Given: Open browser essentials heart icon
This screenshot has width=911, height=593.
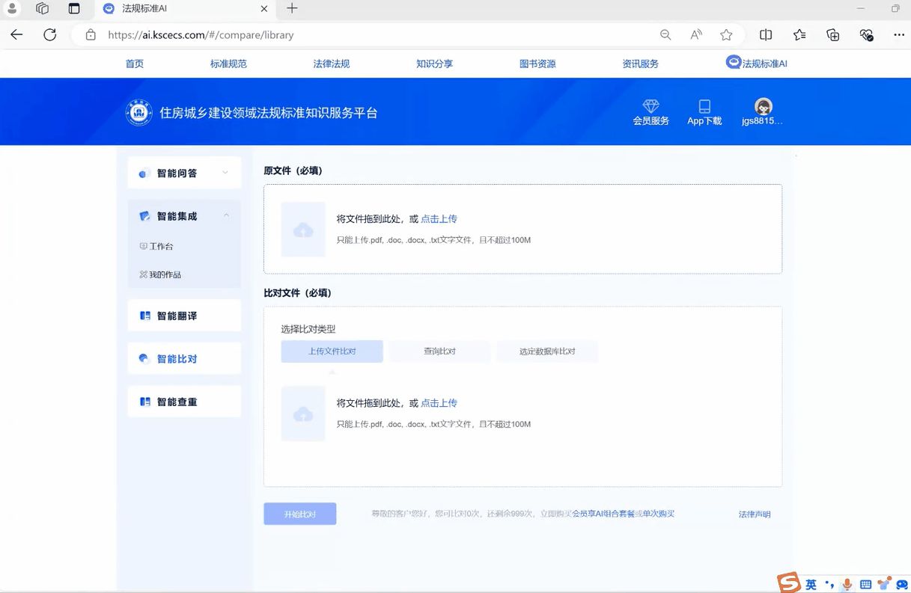Looking at the screenshot, I should pyautogui.click(x=866, y=34).
